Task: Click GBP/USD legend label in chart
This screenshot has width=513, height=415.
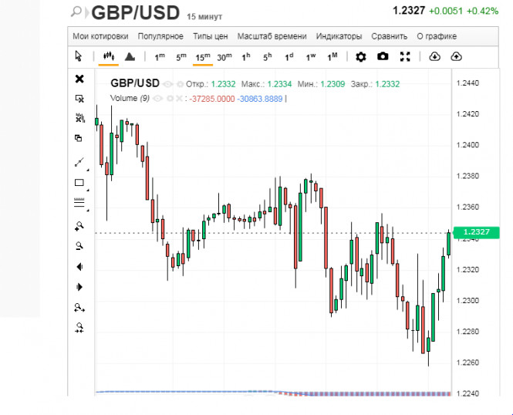Action: tap(135, 83)
